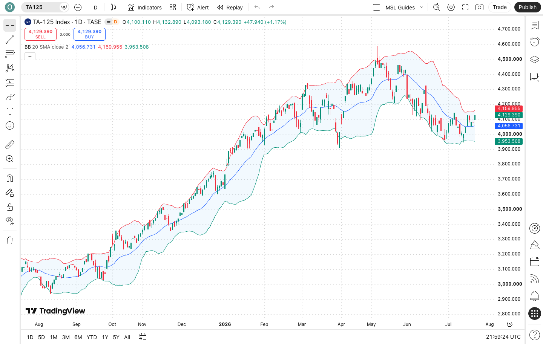Open quick search magnifier icon
This screenshot has width=543, height=344.
click(437, 7)
